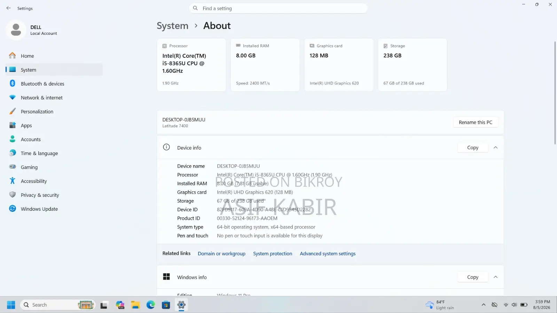Open the Wi-Fi network tray icon
The image size is (557, 313).
(506, 305)
